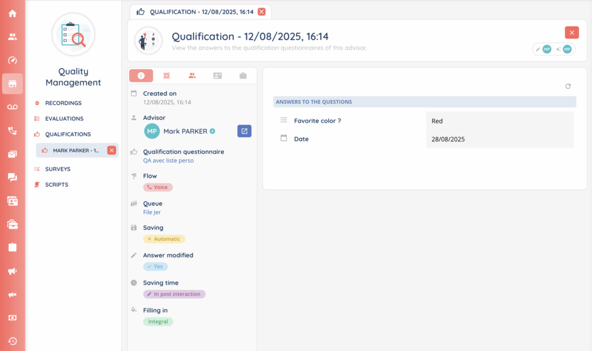Open the 'File Jer' queue link
The height and width of the screenshot is (351, 592).
pos(153,212)
